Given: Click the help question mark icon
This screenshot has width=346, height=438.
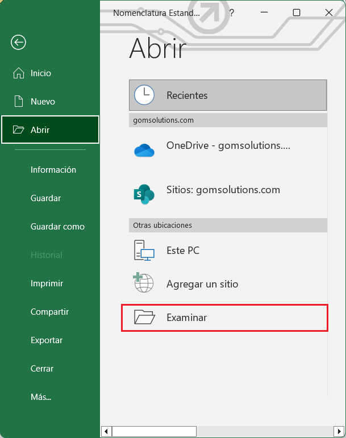Looking at the screenshot, I should pyautogui.click(x=231, y=12).
